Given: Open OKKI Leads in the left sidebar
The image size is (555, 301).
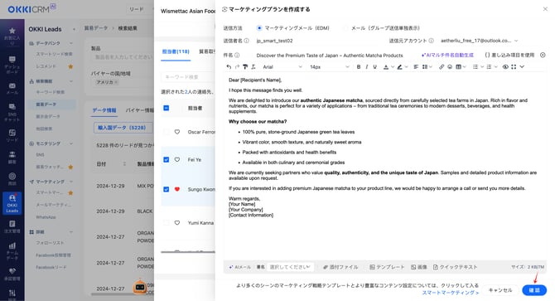Looking at the screenshot, I should click(12, 204).
